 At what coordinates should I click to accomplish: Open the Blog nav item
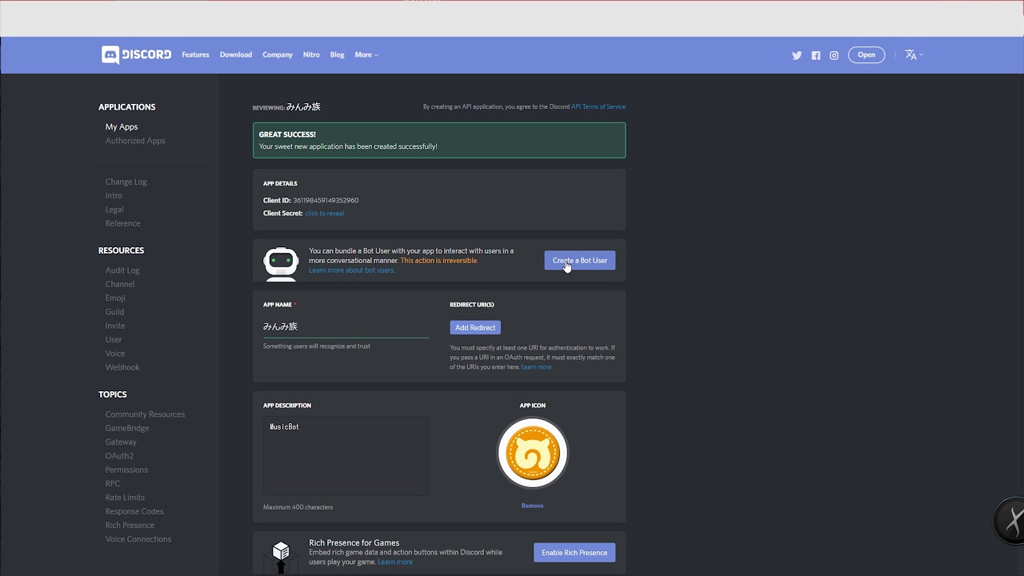tap(338, 54)
